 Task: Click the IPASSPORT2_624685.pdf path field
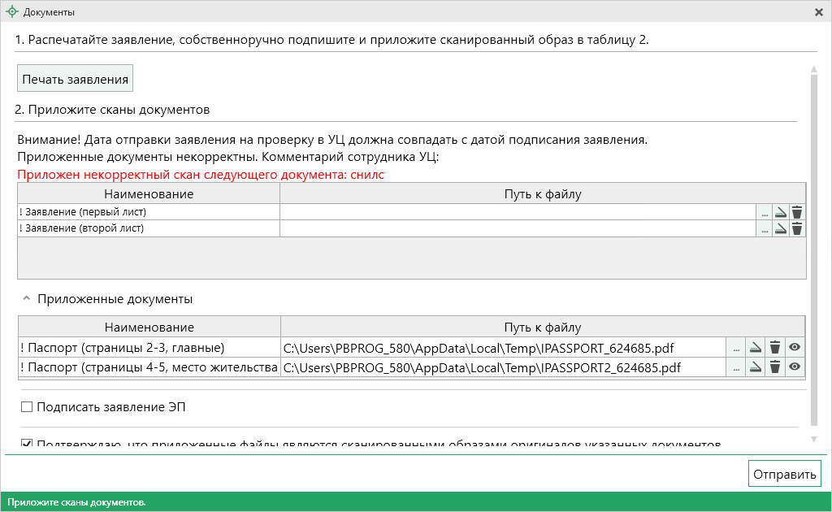coord(501,368)
